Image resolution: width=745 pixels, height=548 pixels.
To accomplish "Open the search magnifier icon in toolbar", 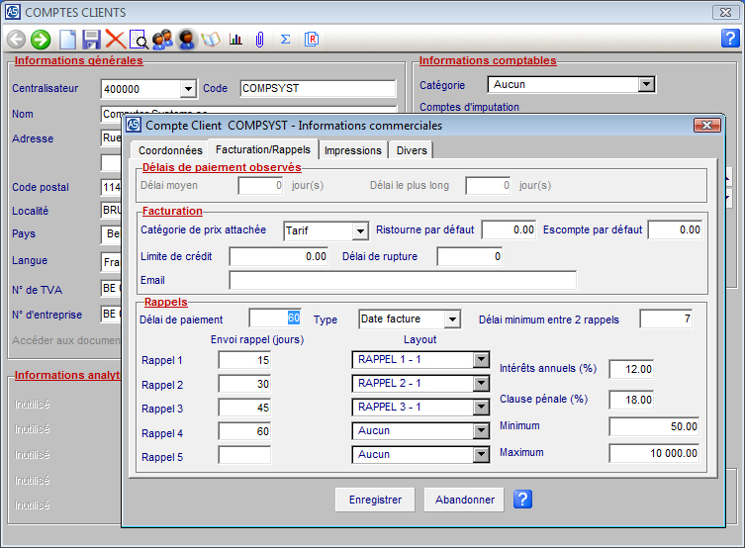I will 139,40.
